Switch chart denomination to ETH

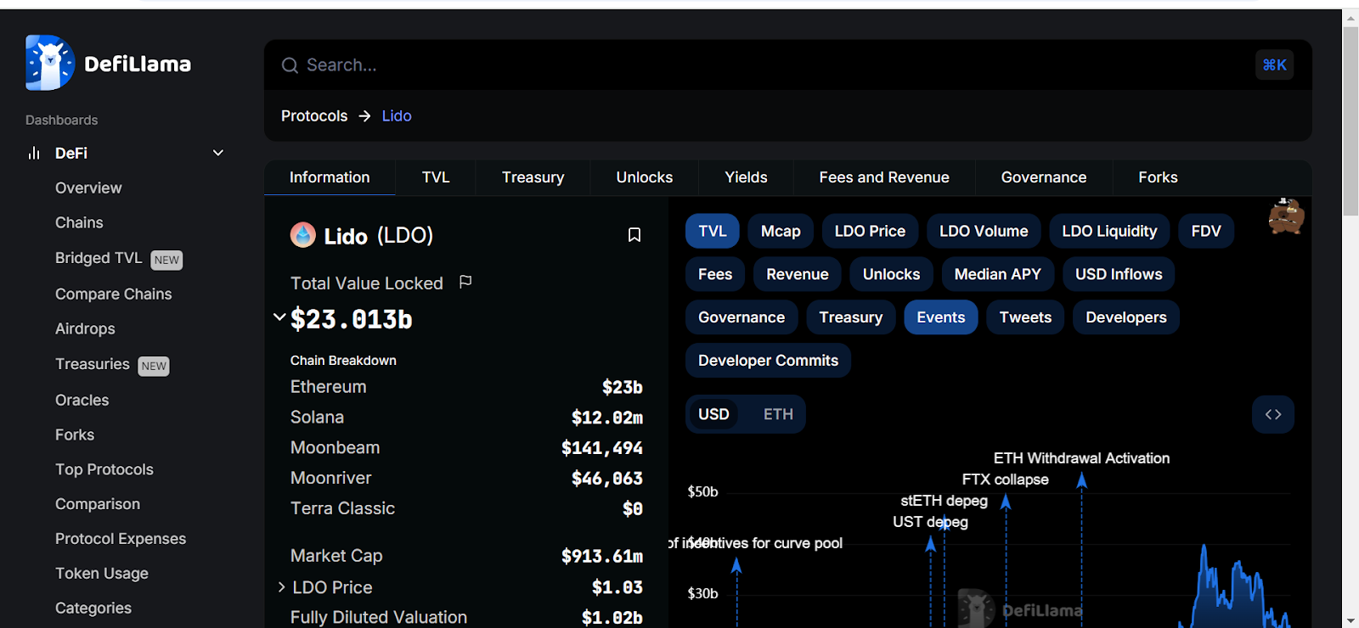[777, 414]
